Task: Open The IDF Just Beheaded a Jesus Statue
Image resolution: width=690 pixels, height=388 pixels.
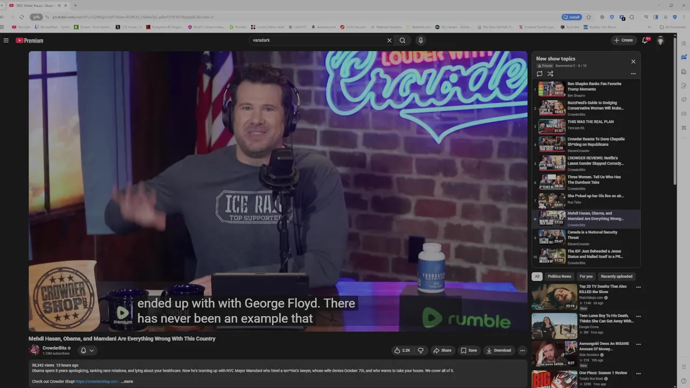Action: (586, 257)
